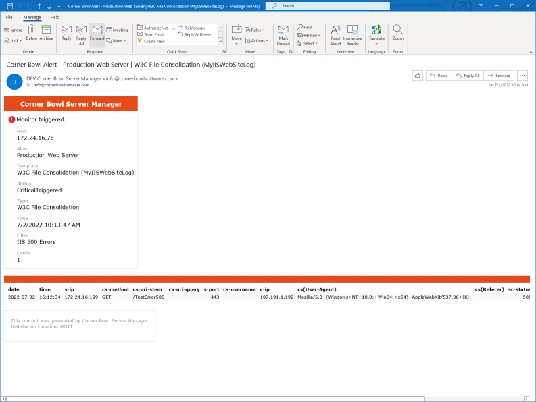Open the Quick Steps dialog launcher
Viewport: 536px width, 402px height.
coord(224,52)
